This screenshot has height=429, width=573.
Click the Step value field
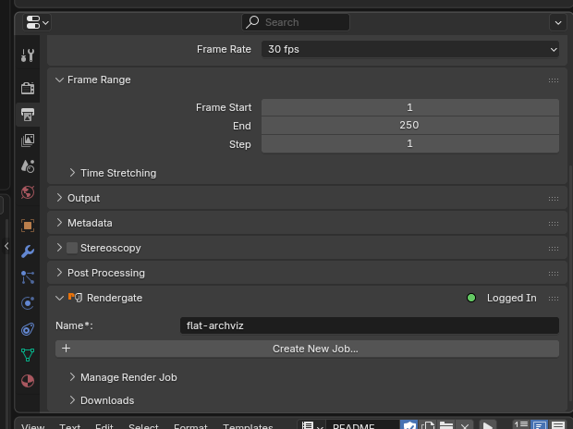click(410, 143)
